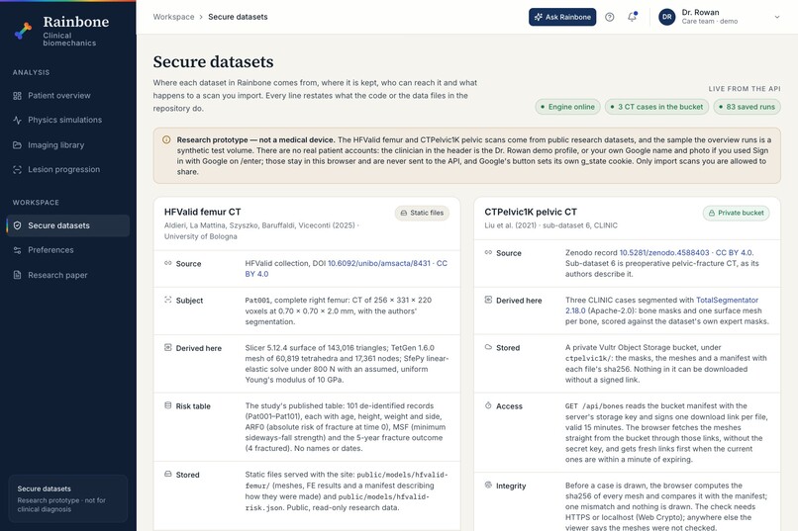Click the HFValid Derived here icon
Screen dimensions: 798x531
click(168, 347)
